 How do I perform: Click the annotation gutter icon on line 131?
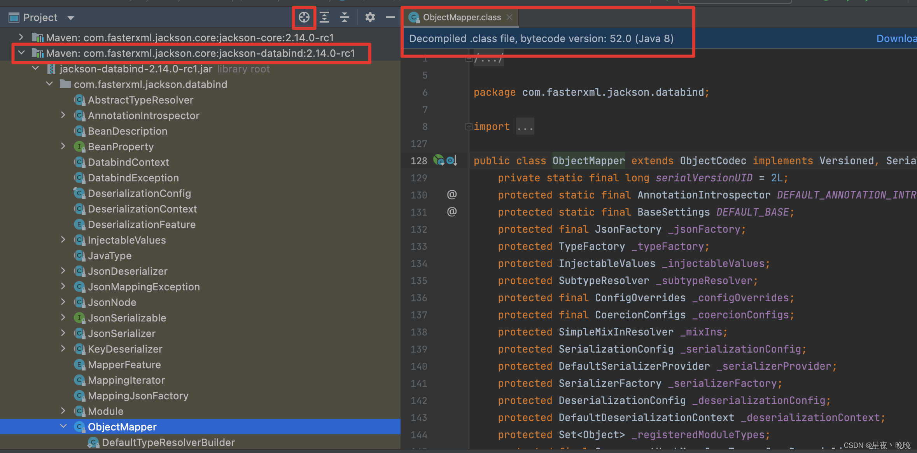[x=451, y=212]
